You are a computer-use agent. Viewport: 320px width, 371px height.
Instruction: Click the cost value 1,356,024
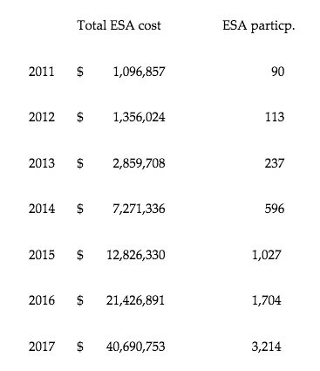click(x=139, y=117)
